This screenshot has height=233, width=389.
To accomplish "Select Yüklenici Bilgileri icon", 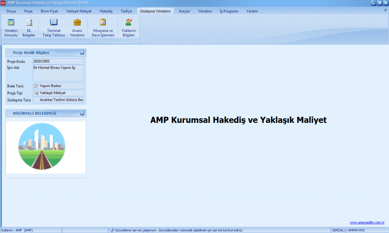I will tap(129, 27).
